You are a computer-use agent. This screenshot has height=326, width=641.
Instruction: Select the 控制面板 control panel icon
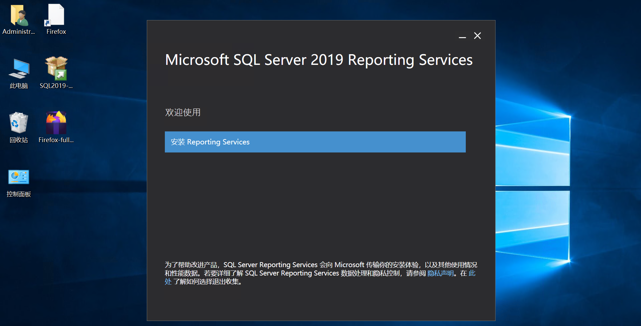coord(19,177)
